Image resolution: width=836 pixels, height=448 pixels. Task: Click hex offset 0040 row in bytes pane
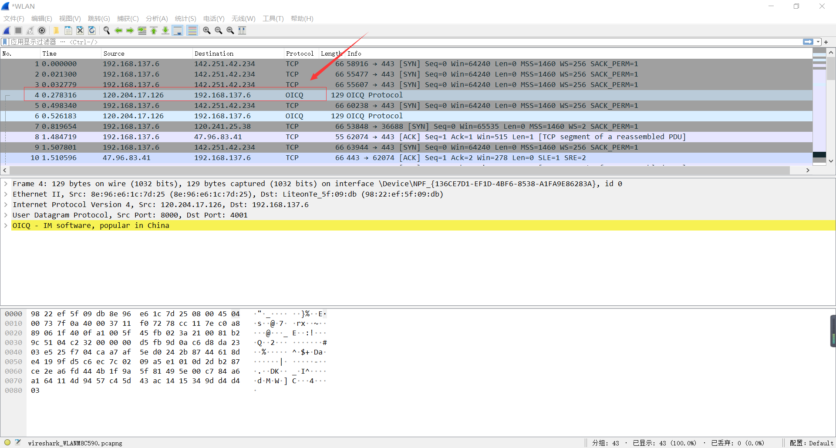coord(13,352)
